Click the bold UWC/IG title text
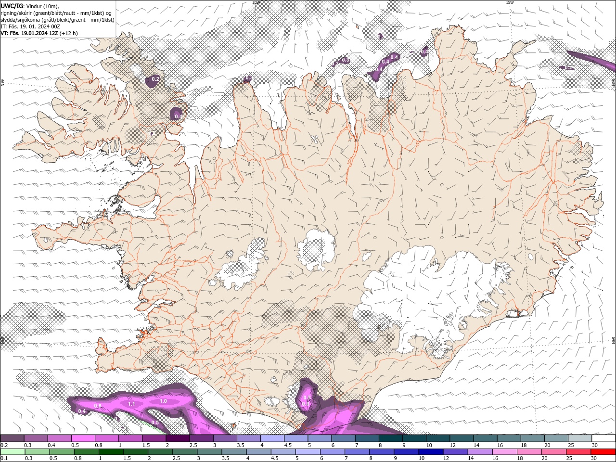 click(12, 6)
